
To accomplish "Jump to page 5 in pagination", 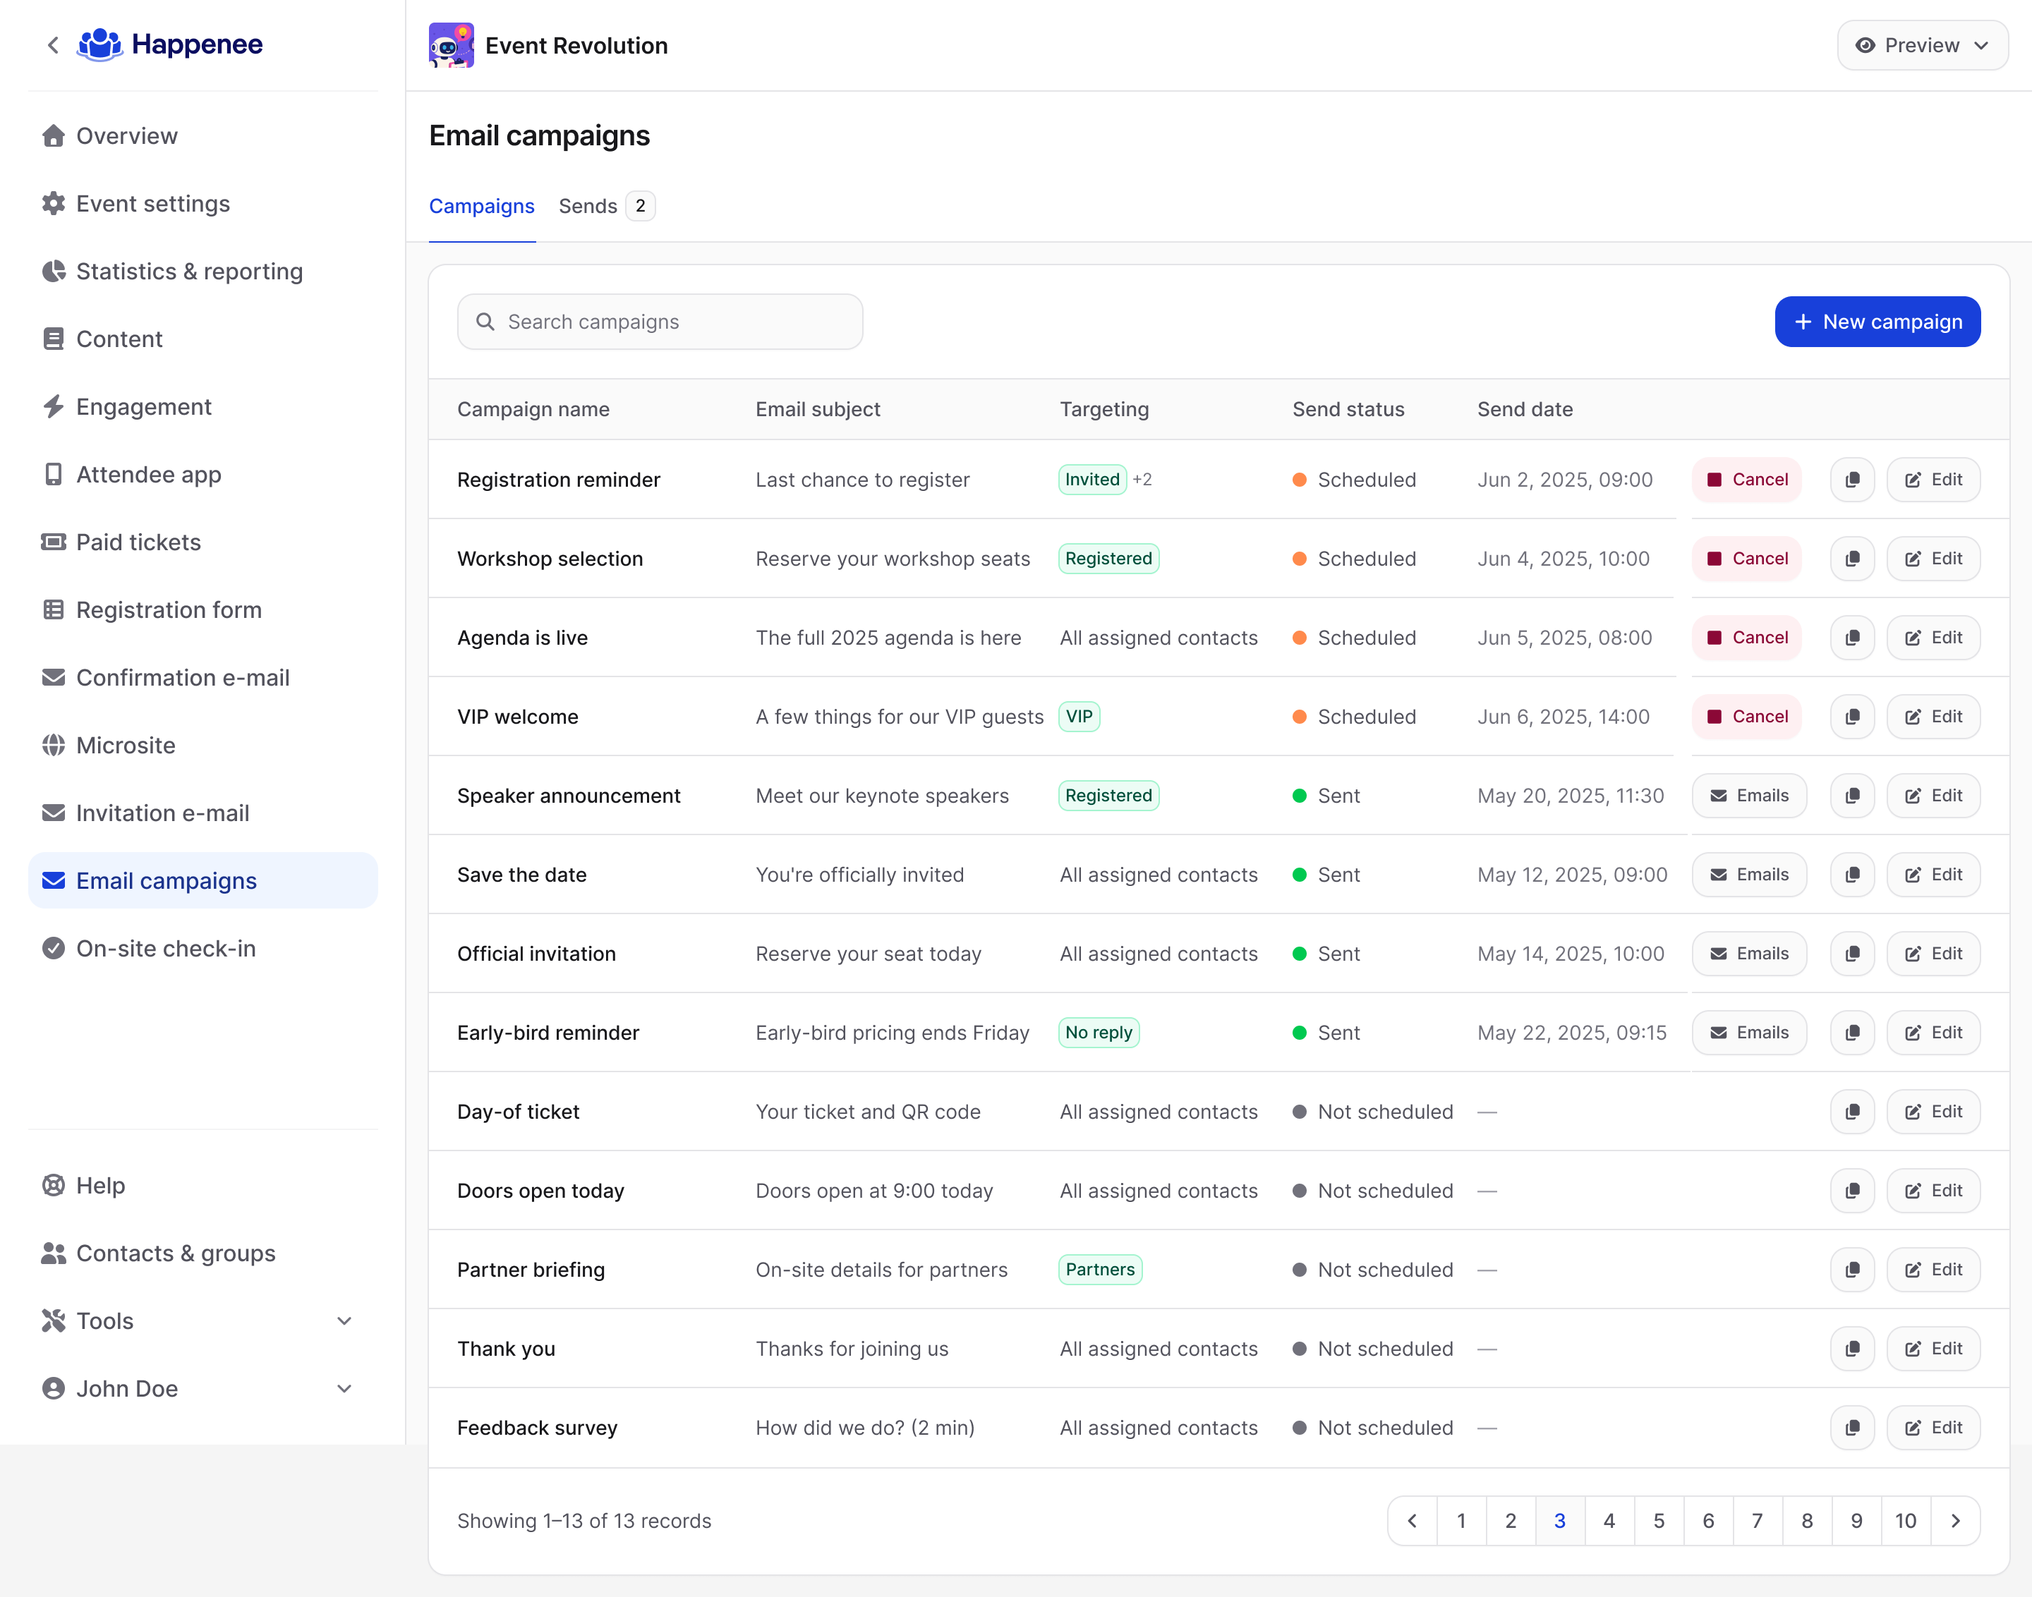I will (x=1658, y=1520).
